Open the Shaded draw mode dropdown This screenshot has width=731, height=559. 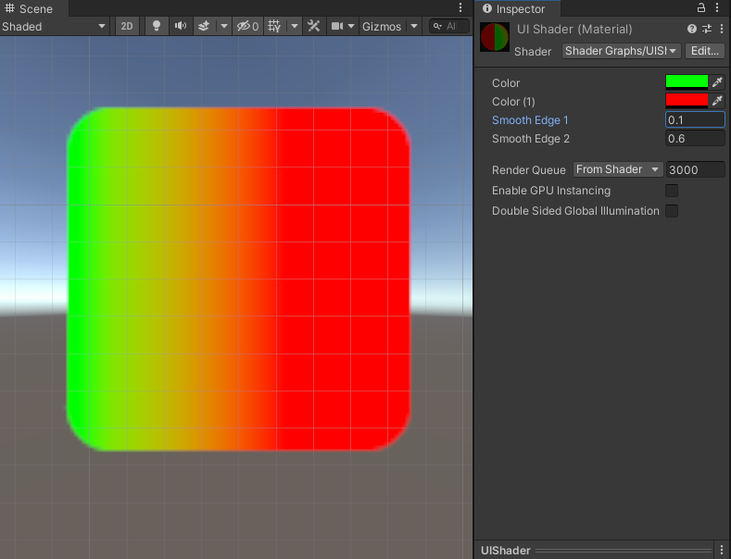(54, 27)
